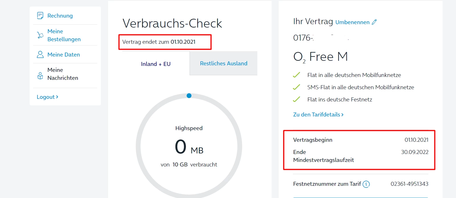Click the chevron next to Logout

[x=57, y=97]
